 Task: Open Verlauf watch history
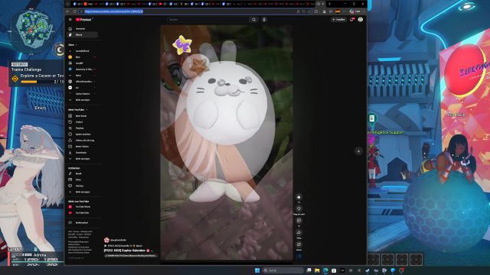pyautogui.click(x=83, y=122)
